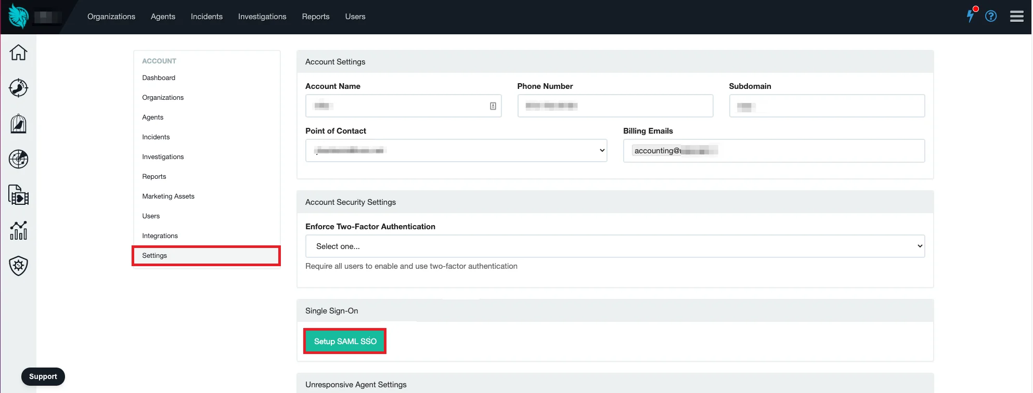Click the Huntress logo in top bar
The width and height of the screenshot is (1033, 393).
pos(18,16)
